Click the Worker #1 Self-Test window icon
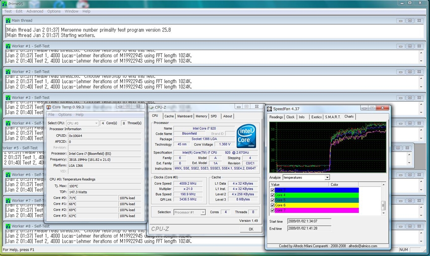The width and height of the screenshot is (430, 256). point(8,46)
